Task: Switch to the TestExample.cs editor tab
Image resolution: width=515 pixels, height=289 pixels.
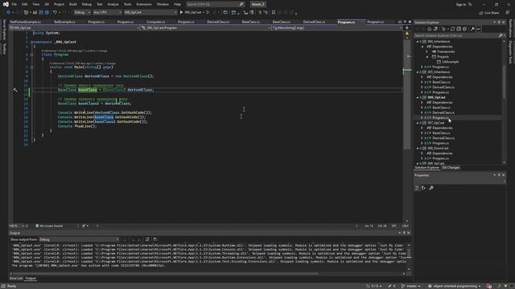Action: [x=64, y=22]
